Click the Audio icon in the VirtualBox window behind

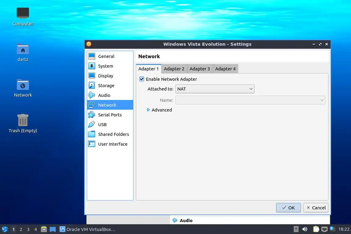tap(175, 220)
